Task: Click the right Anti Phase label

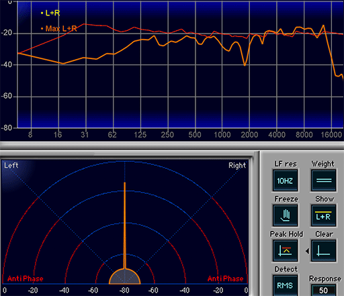Action: [225, 279]
